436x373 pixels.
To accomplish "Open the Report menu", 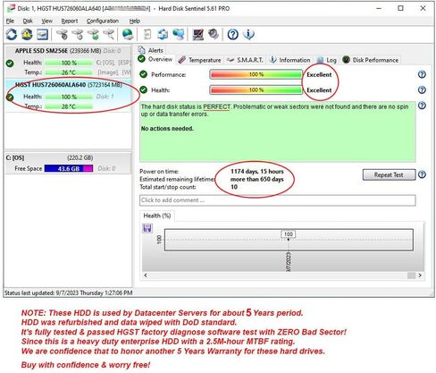I will 70,21.
